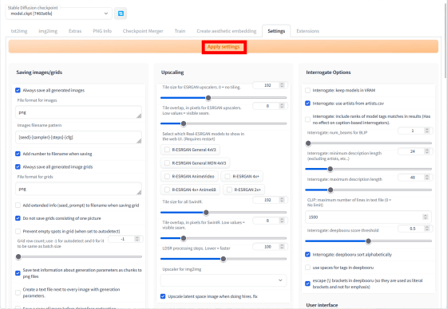Click the ESRGAN tile overlap number box

coord(270,106)
